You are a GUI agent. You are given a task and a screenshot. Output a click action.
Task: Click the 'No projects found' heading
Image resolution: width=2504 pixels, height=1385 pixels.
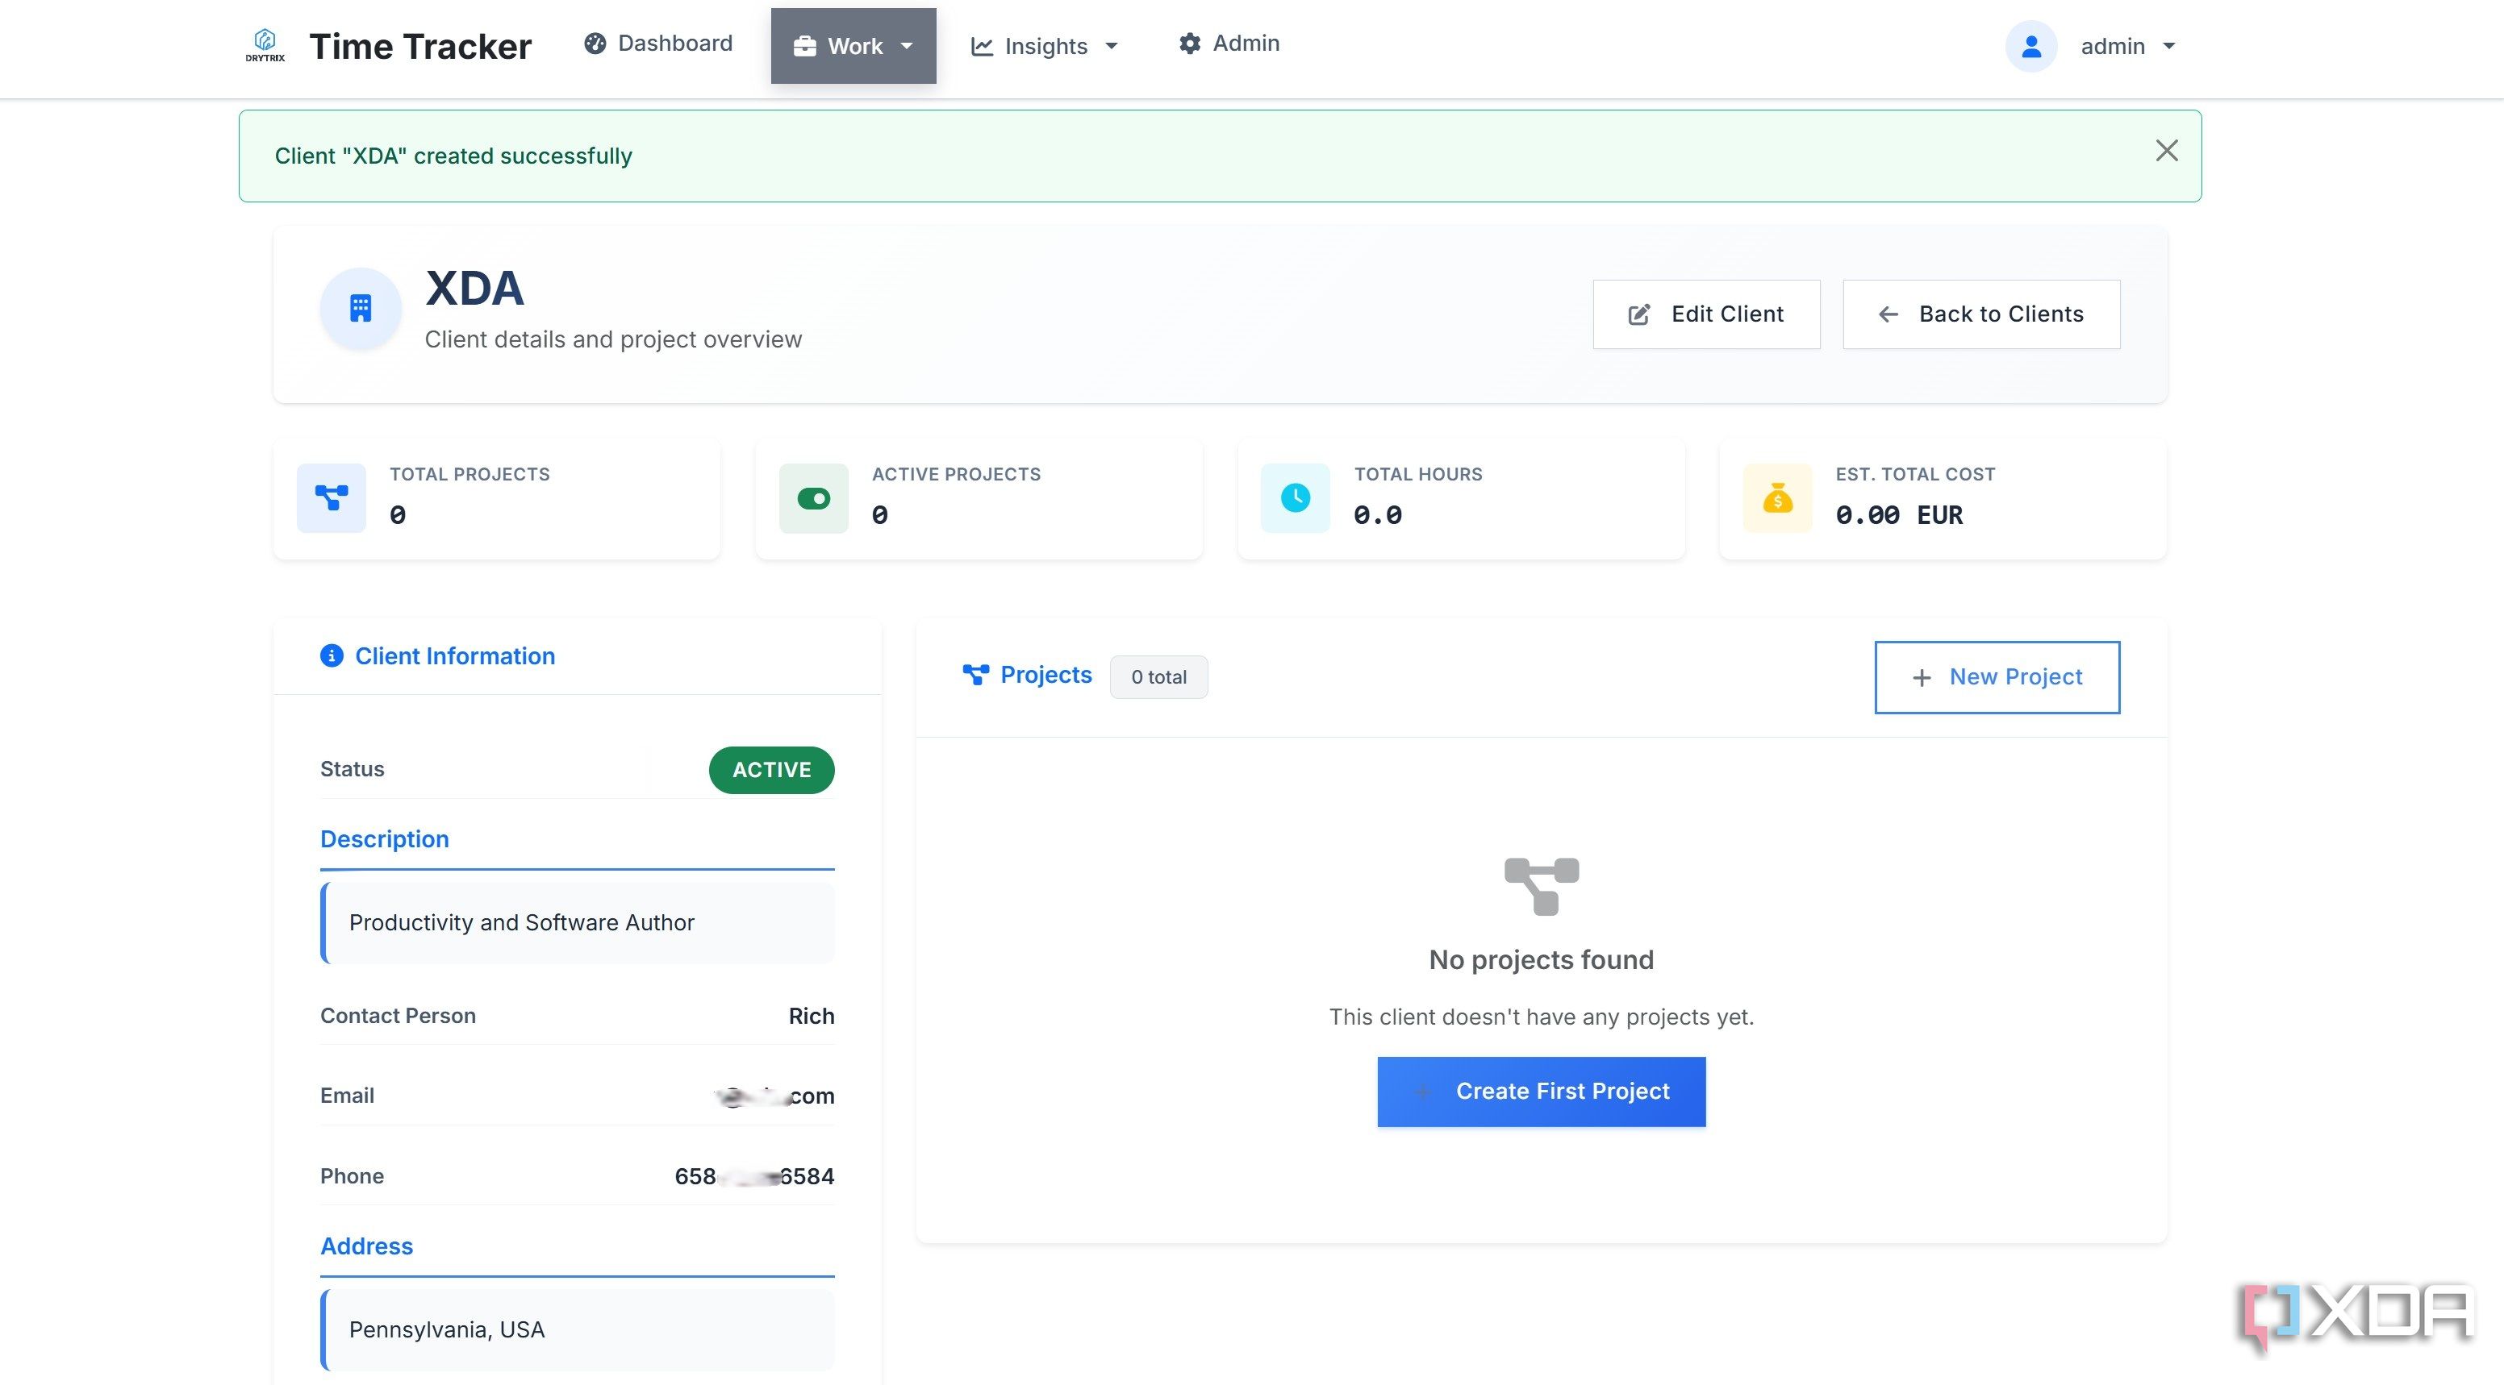(x=1542, y=959)
